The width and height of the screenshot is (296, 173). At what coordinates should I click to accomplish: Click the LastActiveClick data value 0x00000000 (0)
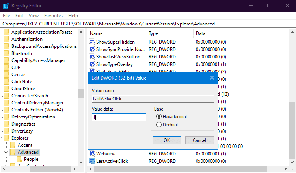pyautogui.click(x=211, y=161)
